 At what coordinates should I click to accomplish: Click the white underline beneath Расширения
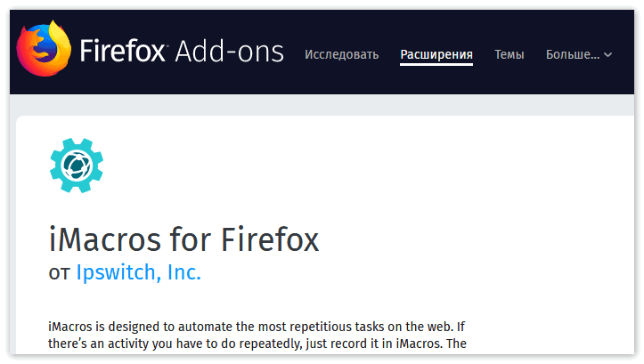(x=436, y=66)
